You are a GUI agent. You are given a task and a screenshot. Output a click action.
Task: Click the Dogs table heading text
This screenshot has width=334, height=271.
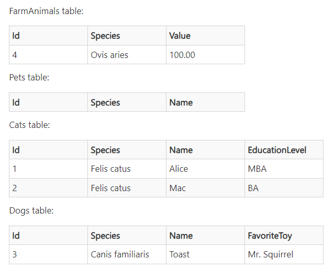(x=31, y=210)
